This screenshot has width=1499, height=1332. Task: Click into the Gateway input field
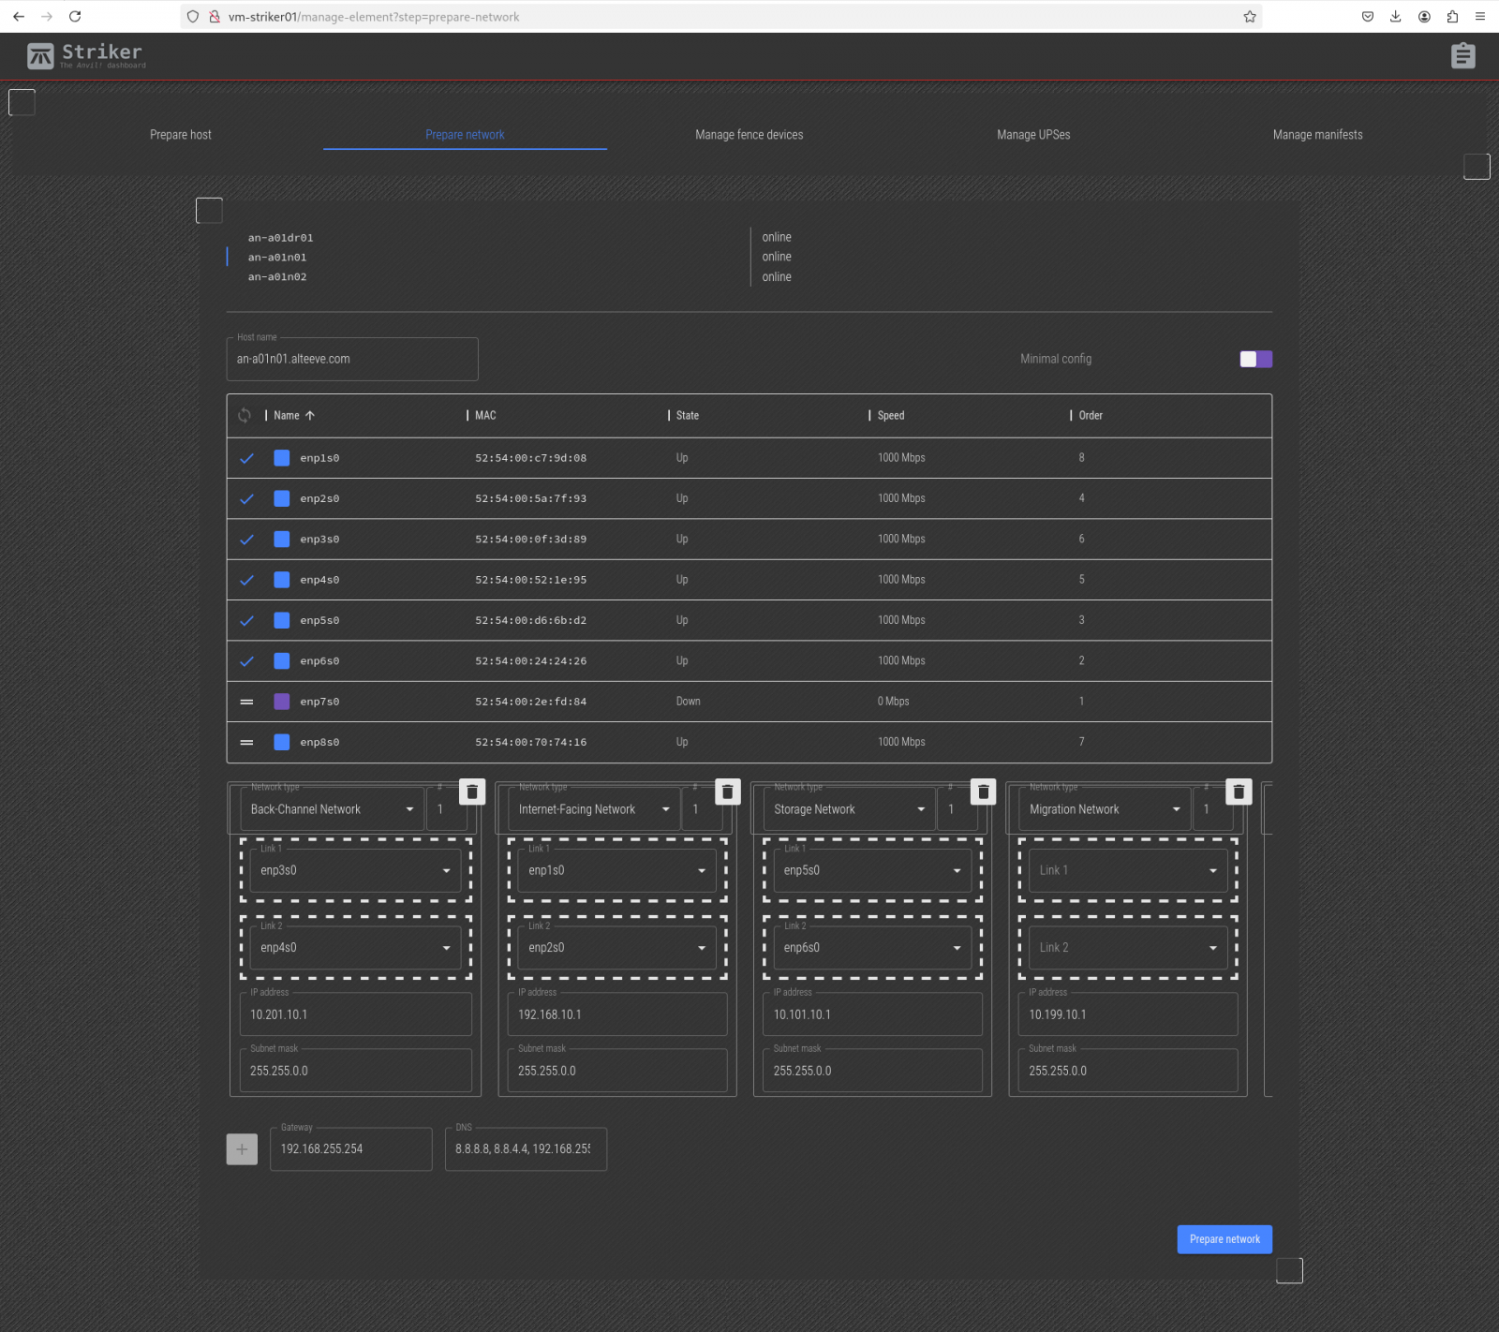(350, 1149)
